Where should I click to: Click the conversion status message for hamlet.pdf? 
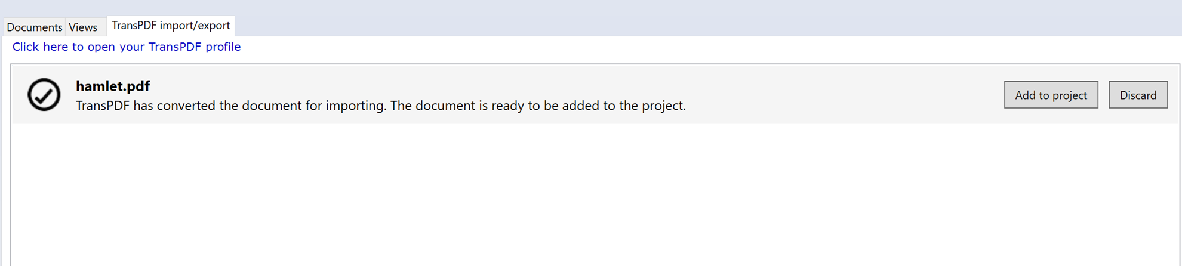tap(381, 106)
